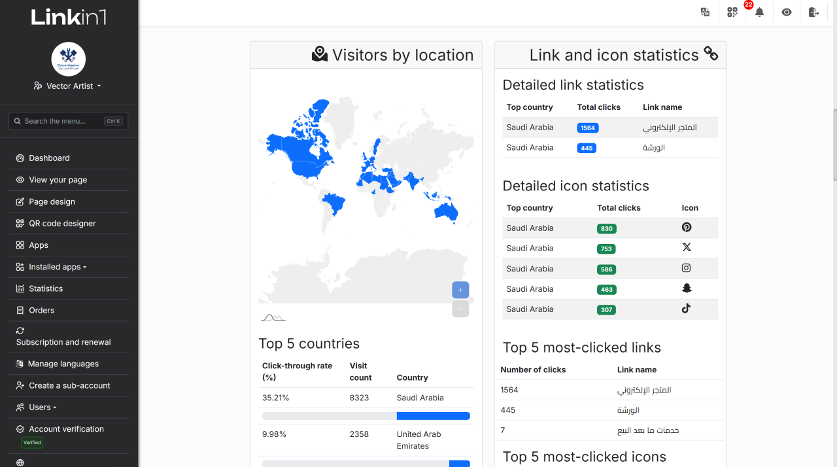Go to Page design
Image resolution: width=837 pixels, height=467 pixels.
coord(52,201)
